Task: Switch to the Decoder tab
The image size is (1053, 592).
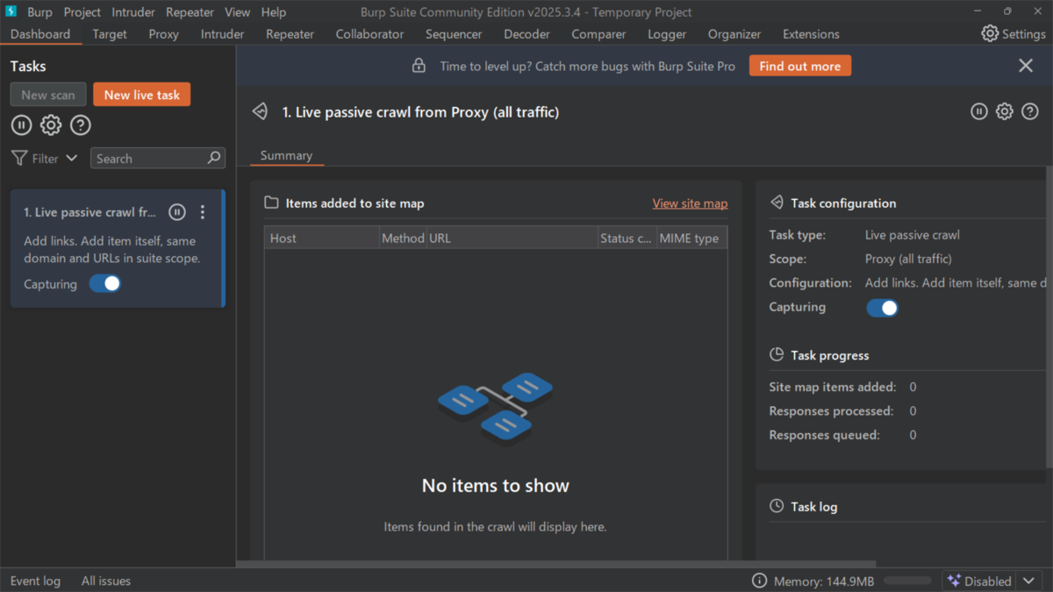Action: 526,34
